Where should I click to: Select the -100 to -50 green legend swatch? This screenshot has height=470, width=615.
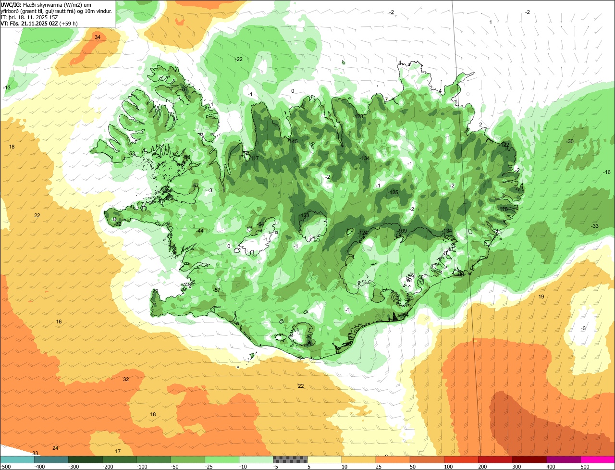[153, 459]
